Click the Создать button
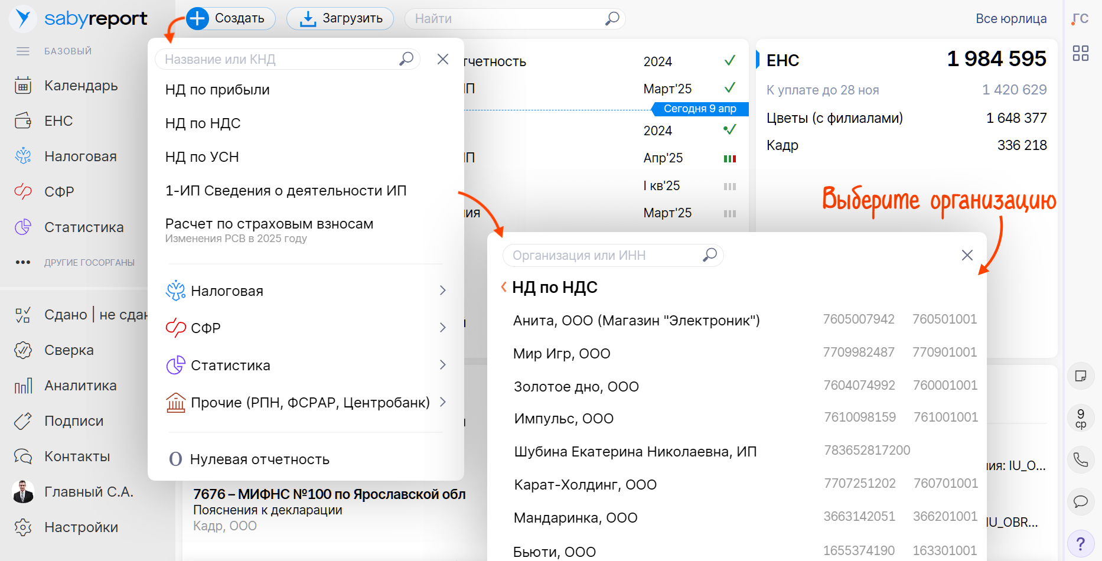1102x561 pixels. tap(230, 18)
